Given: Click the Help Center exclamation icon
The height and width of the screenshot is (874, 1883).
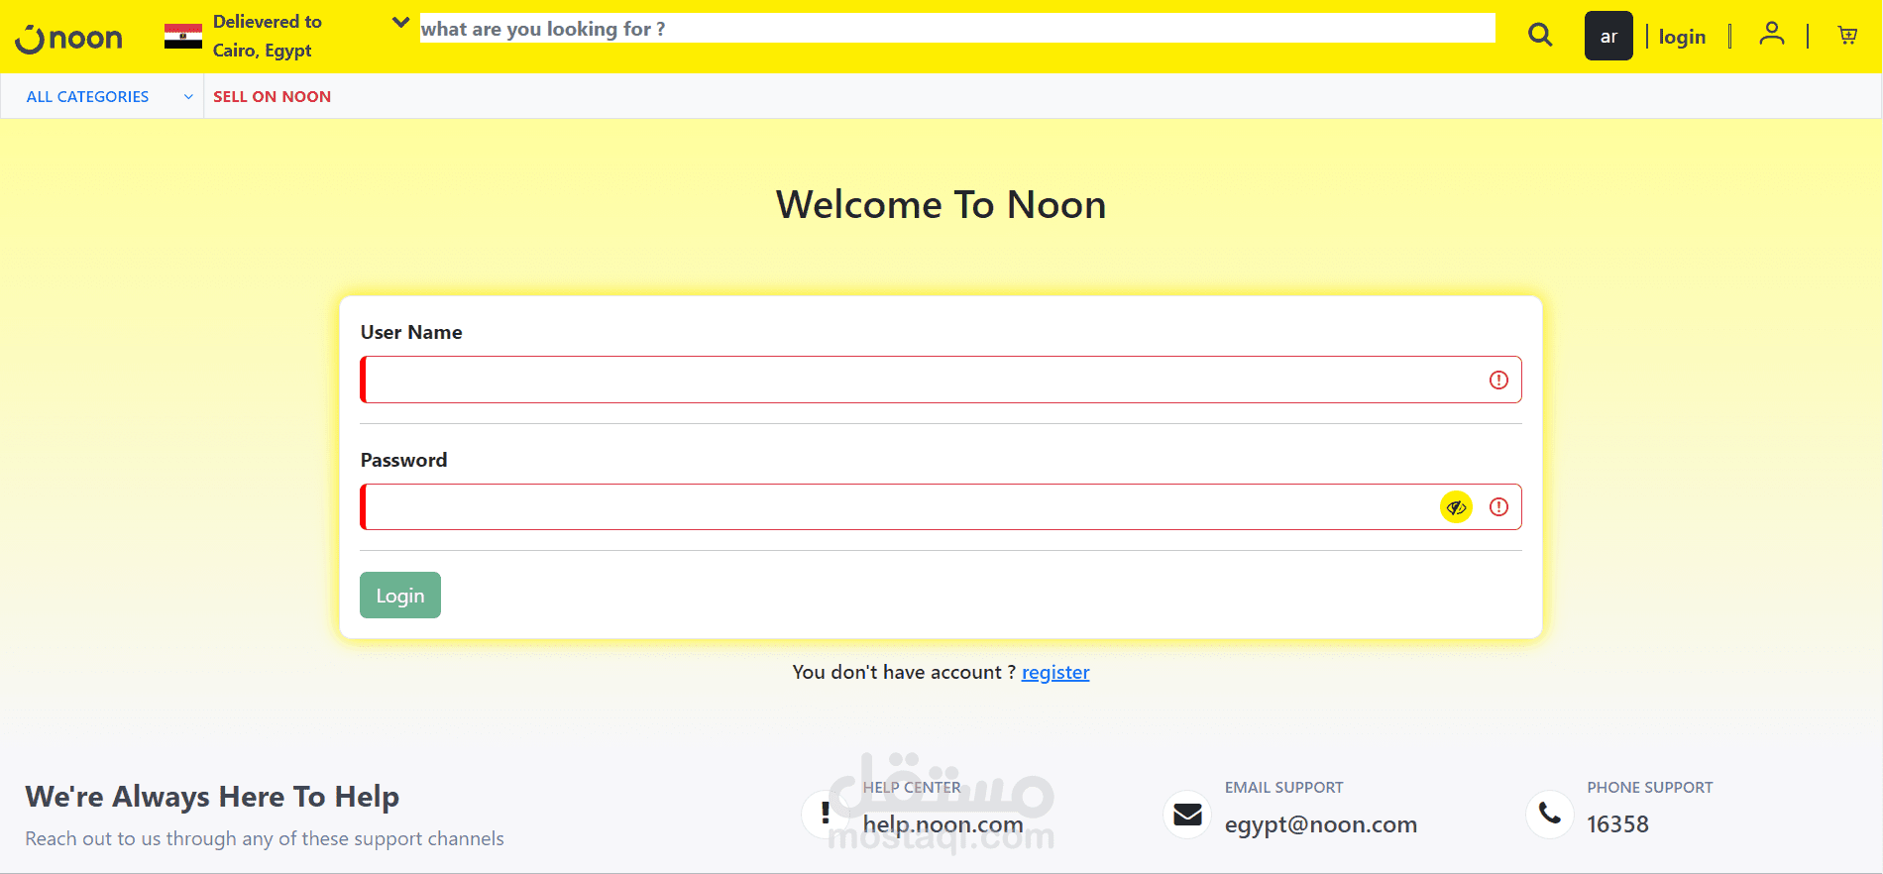Looking at the screenshot, I should coord(826,814).
